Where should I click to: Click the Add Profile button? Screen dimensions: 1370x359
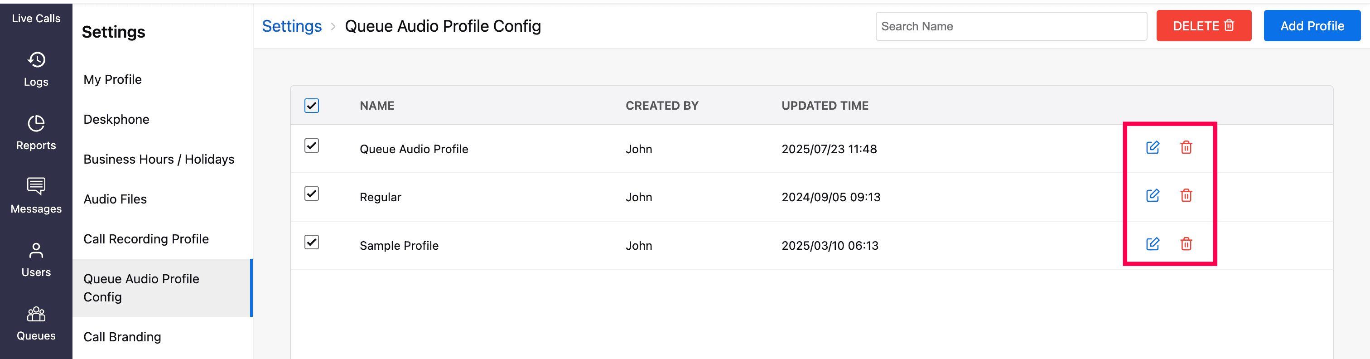point(1312,25)
